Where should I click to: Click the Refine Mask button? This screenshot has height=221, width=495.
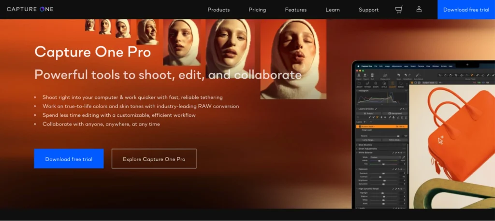[395, 140]
